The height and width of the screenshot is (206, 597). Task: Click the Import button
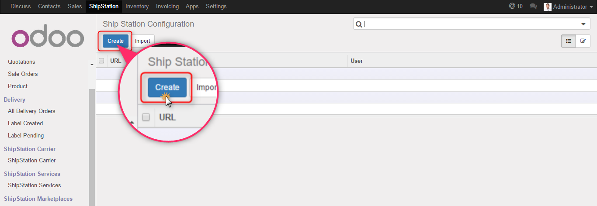(x=142, y=41)
